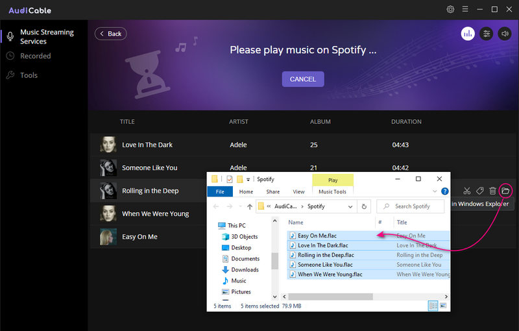Open Tools section in sidebar

click(29, 75)
